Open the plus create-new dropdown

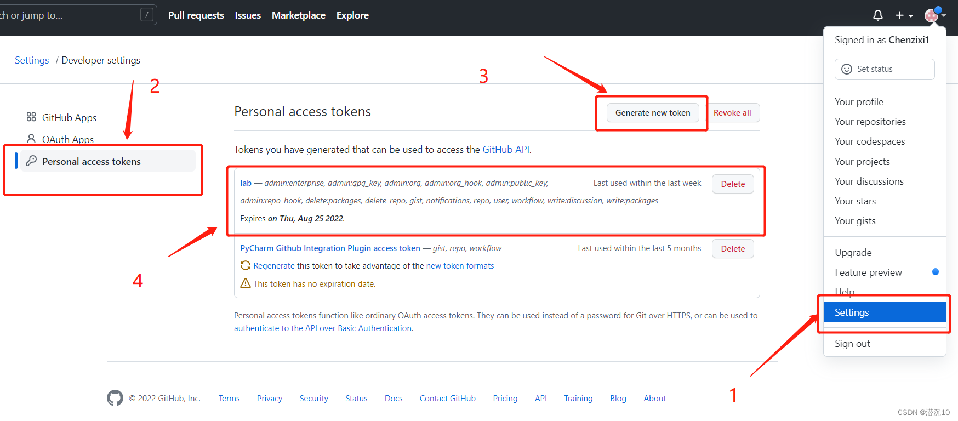coord(904,15)
